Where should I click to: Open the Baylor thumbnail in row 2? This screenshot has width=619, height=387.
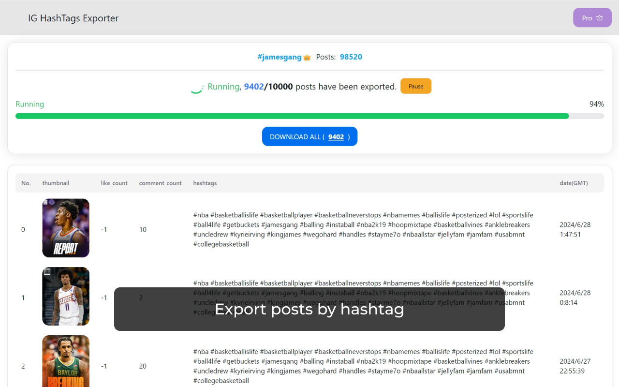click(x=66, y=361)
